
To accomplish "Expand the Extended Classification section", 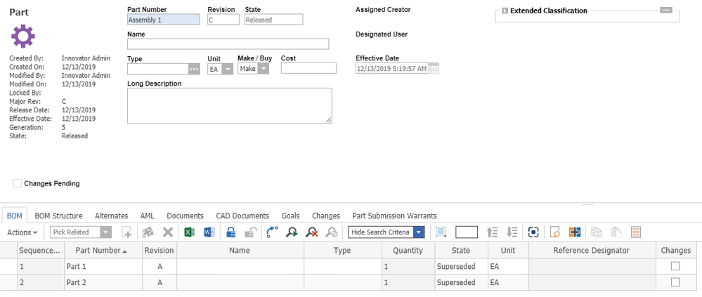I will point(505,11).
